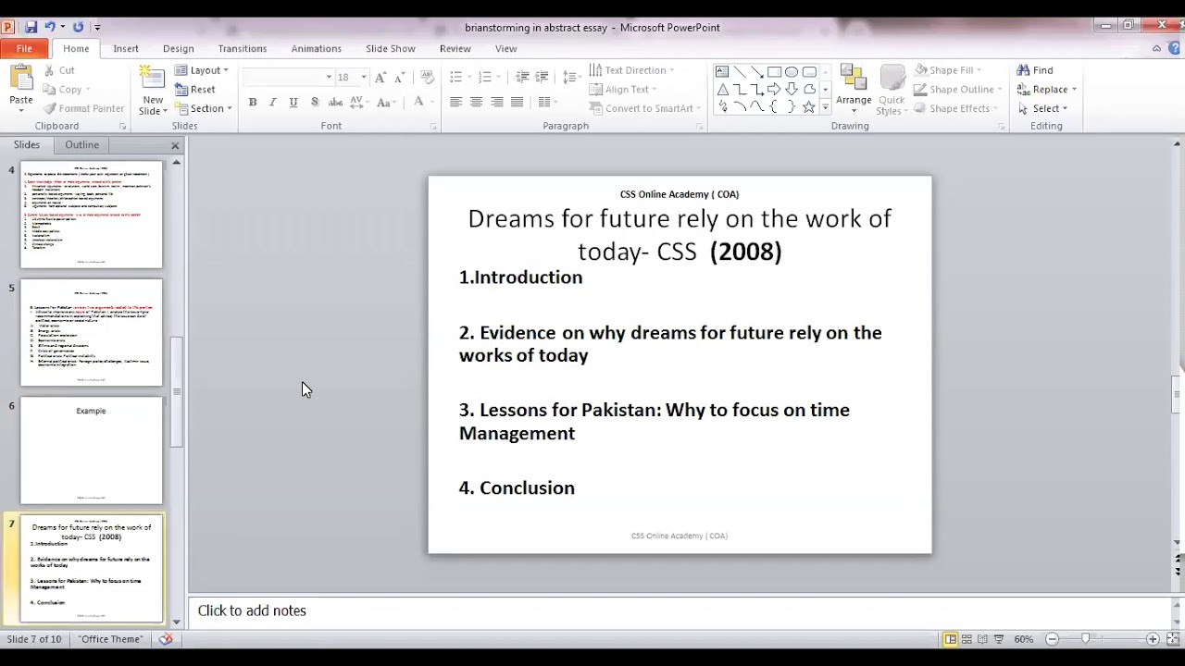Start Slide Show from status bar icon

click(x=998, y=639)
